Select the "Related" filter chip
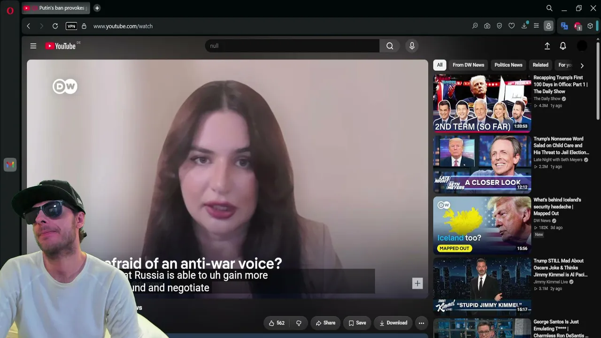 [x=540, y=65]
